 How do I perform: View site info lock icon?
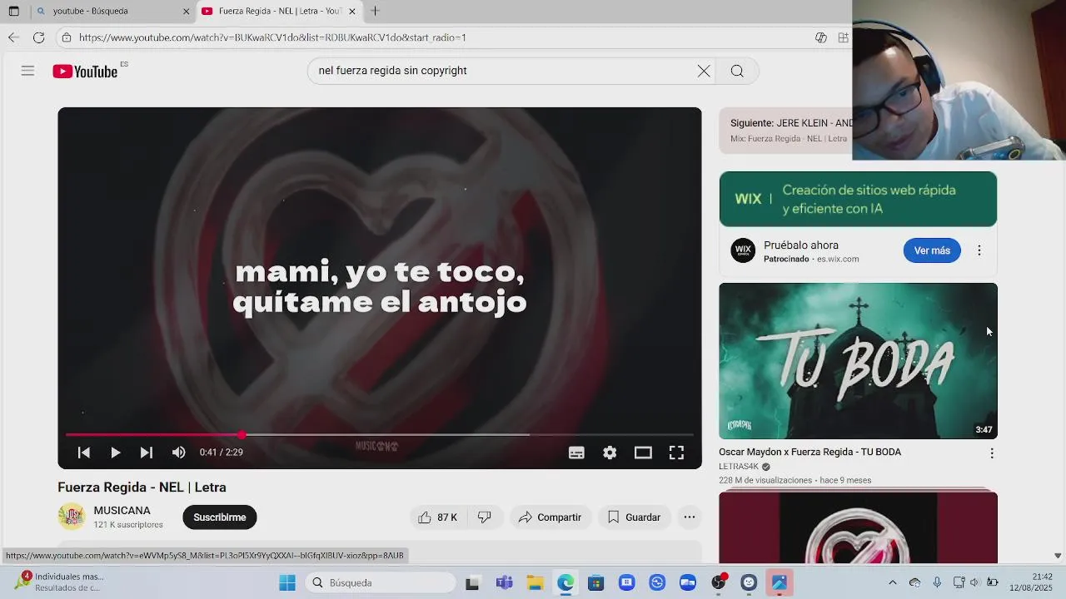click(x=67, y=37)
